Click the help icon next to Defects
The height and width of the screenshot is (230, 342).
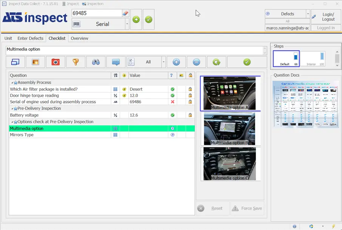pos(268,14)
